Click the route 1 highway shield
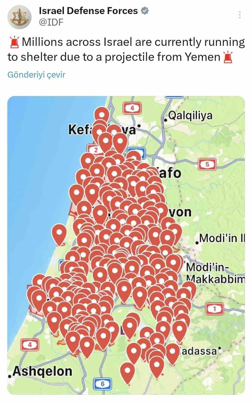Viewport: 252px width, 403px height. pyautogui.click(x=215, y=309)
